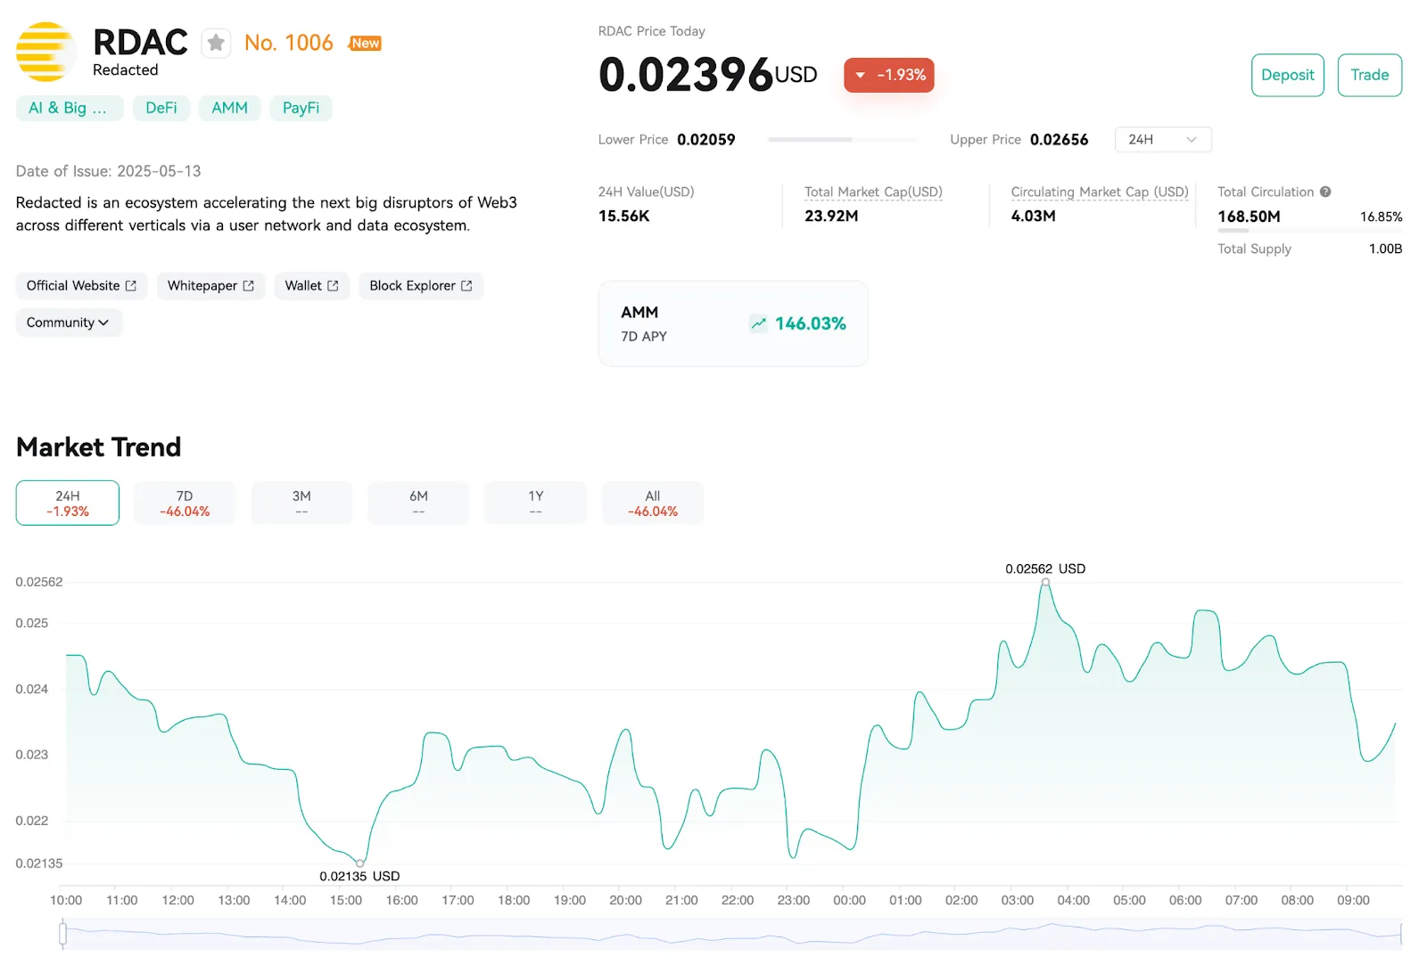This screenshot has height=965, width=1427.
Task: Click the Total Market Cap(USD) label
Action: coord(873,192)
